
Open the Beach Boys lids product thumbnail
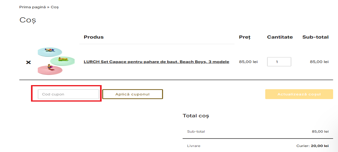56,61
